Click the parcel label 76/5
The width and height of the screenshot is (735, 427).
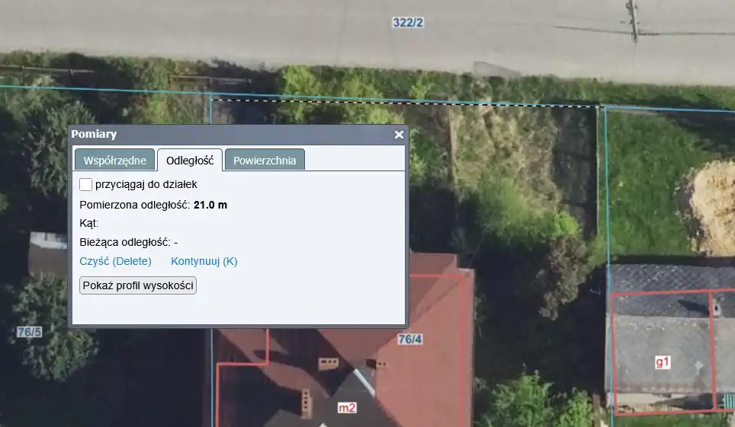click(x=30, y=332)
